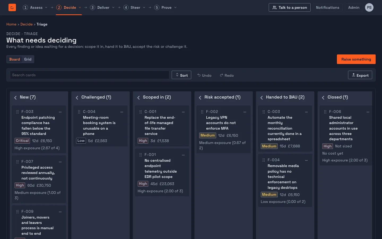This screenshot has width=382, height=239.
Task: Grab the drag handle on card F-003
Action: (x=18, y=112)
